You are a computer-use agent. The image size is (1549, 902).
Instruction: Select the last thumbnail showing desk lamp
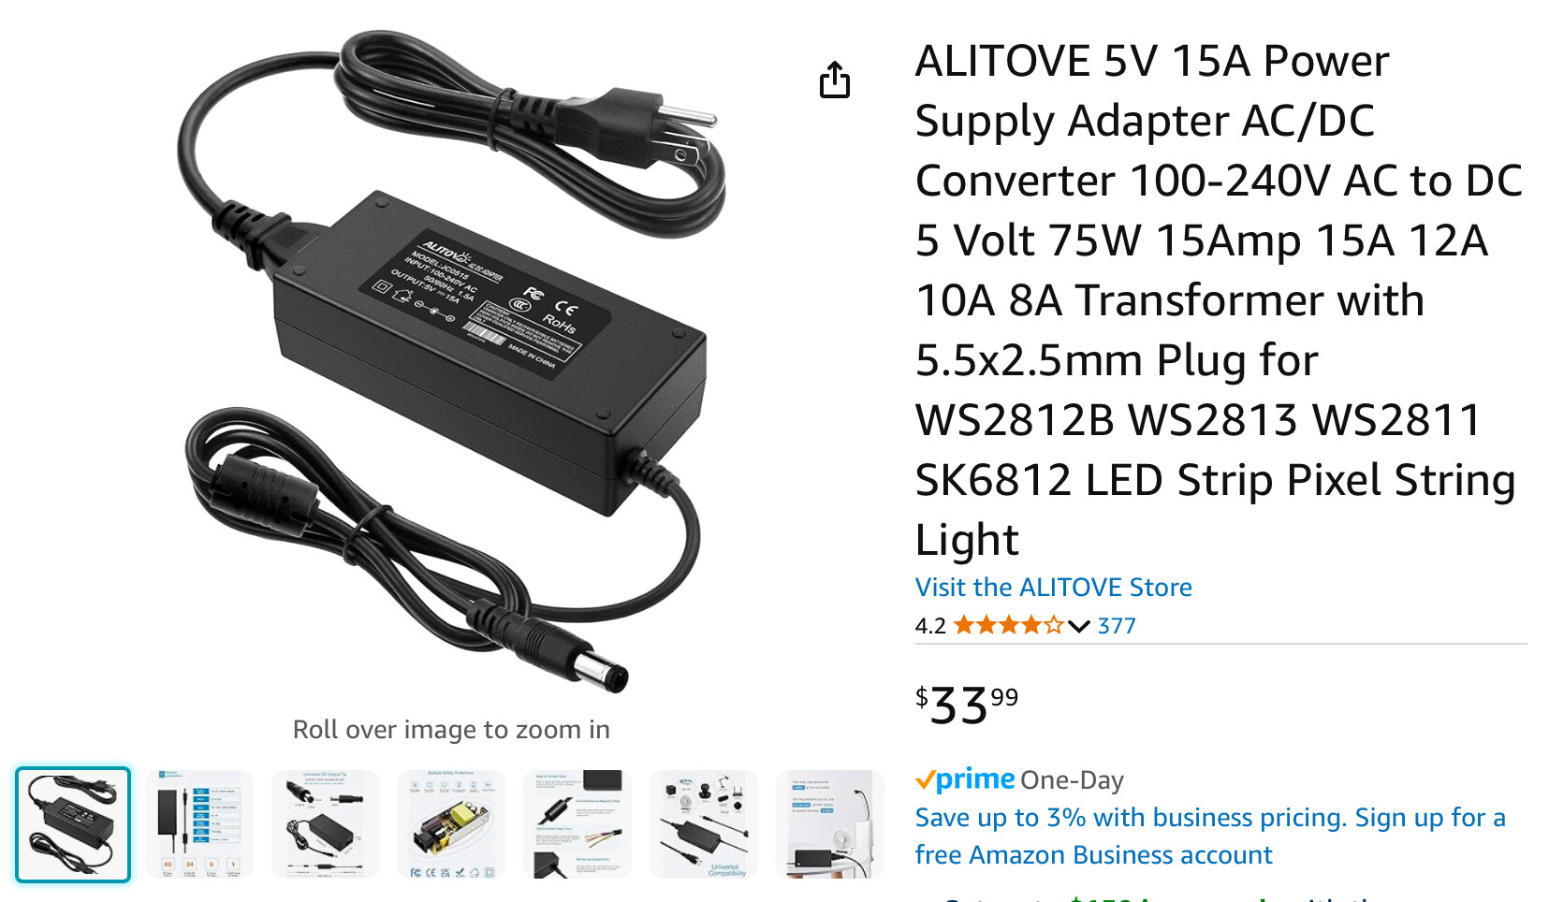tap(830, 824)
